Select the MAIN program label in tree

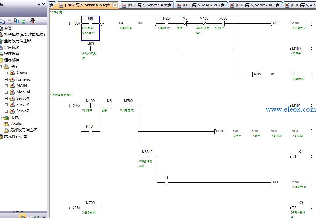22,86
